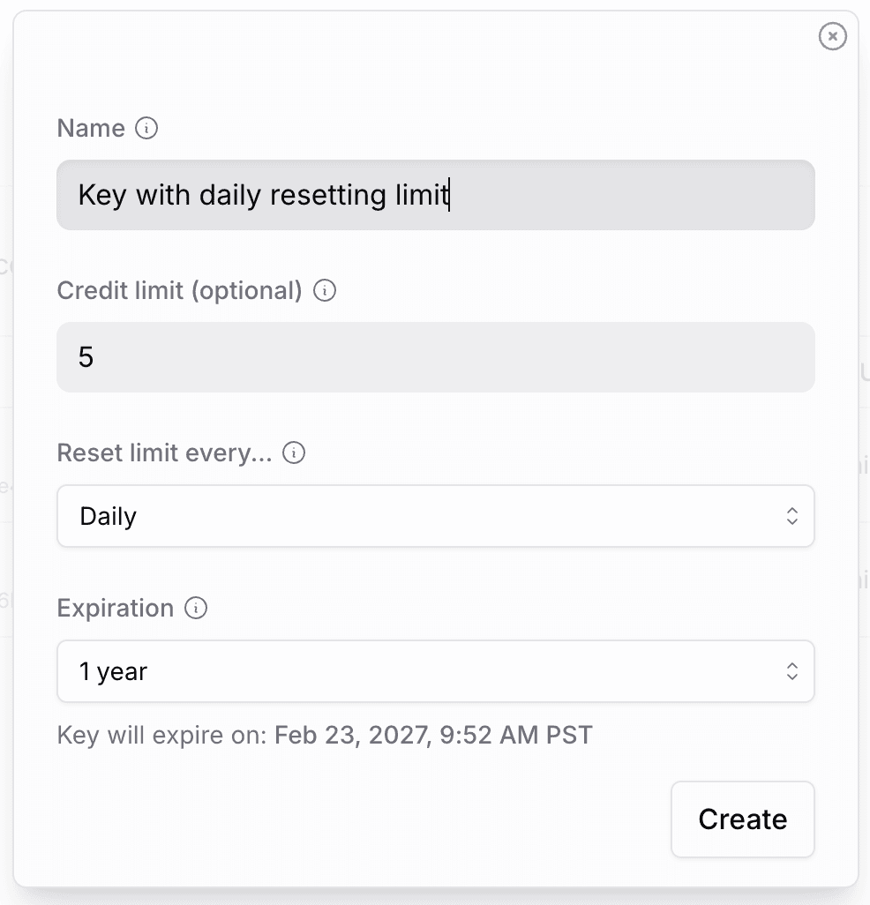Click the Create button
Image resolution: width=870 pixels, height=905 pixels.
[742, 819]
